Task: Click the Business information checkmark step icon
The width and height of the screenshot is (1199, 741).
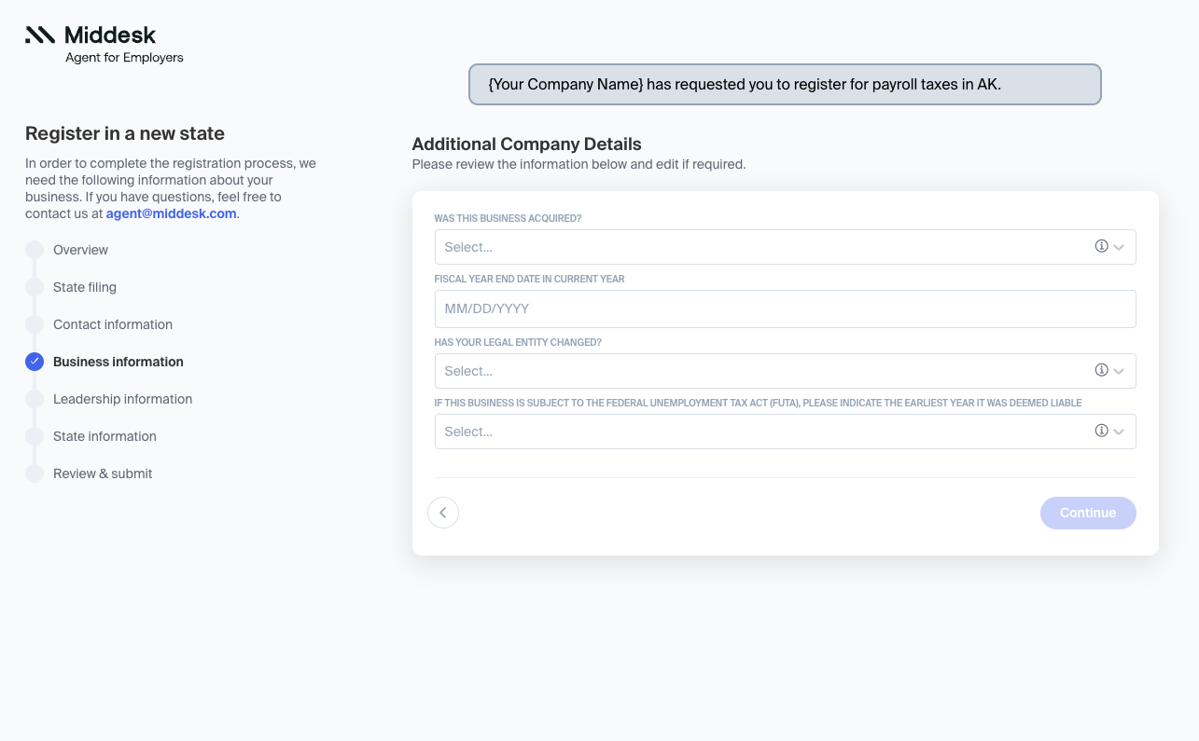Action: pos(35,362)
